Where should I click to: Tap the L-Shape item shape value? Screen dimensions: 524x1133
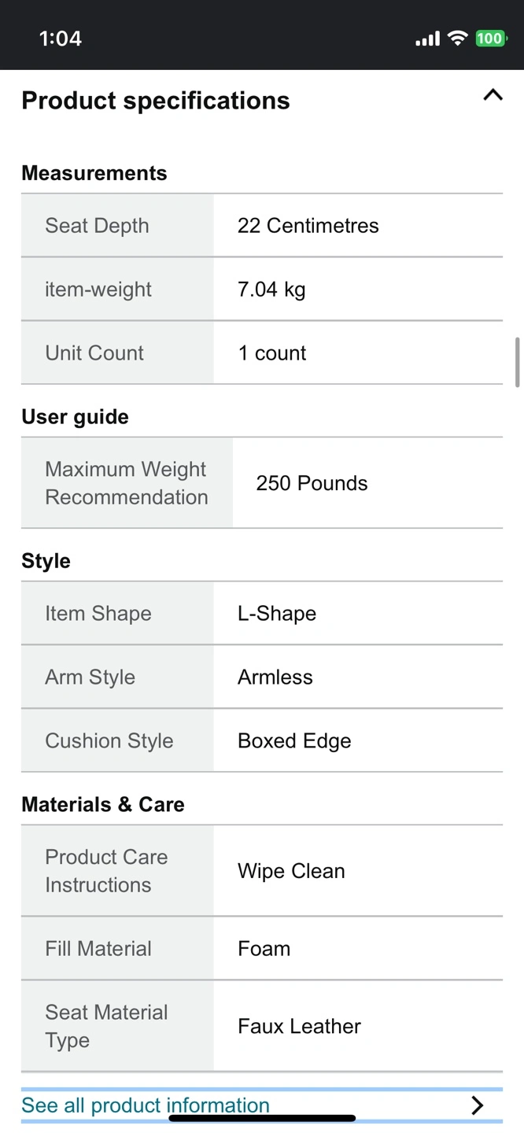277,614
